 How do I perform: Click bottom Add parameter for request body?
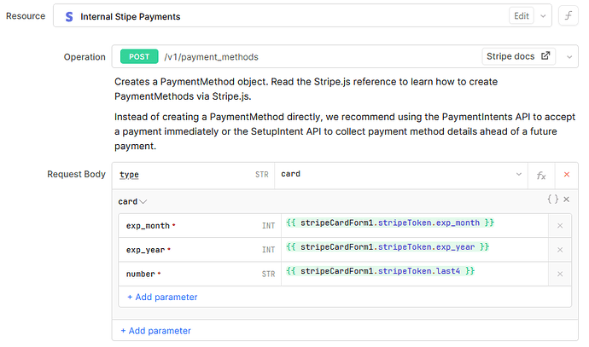pyautogui.click(x=156, y=331)
